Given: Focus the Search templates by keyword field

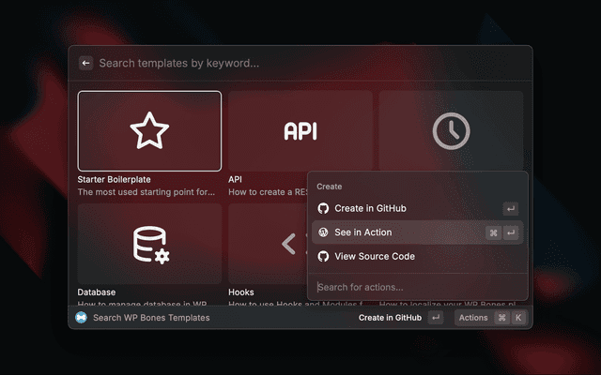Looking at the screenshot, I should pos(282,64).
